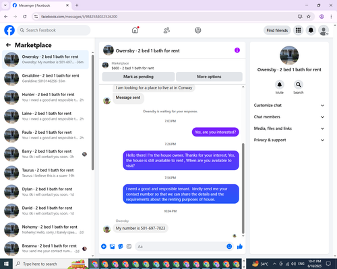Click the ENG language indicator

tap(301, 264)
